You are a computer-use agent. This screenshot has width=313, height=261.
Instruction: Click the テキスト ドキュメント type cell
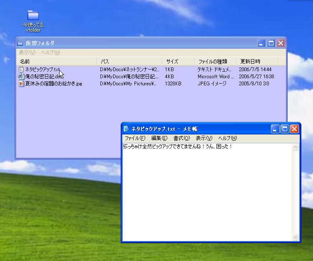(214, 70)
